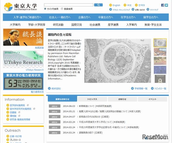
Task: Open the Twitter icon link
Action: [x=166, y=5]
